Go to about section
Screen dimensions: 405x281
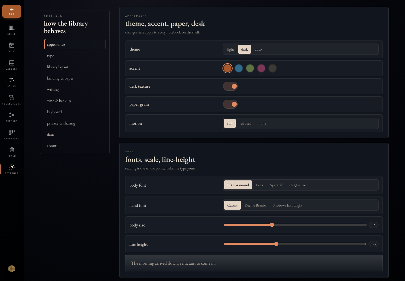pyautogui.click(x=75, y=146)
